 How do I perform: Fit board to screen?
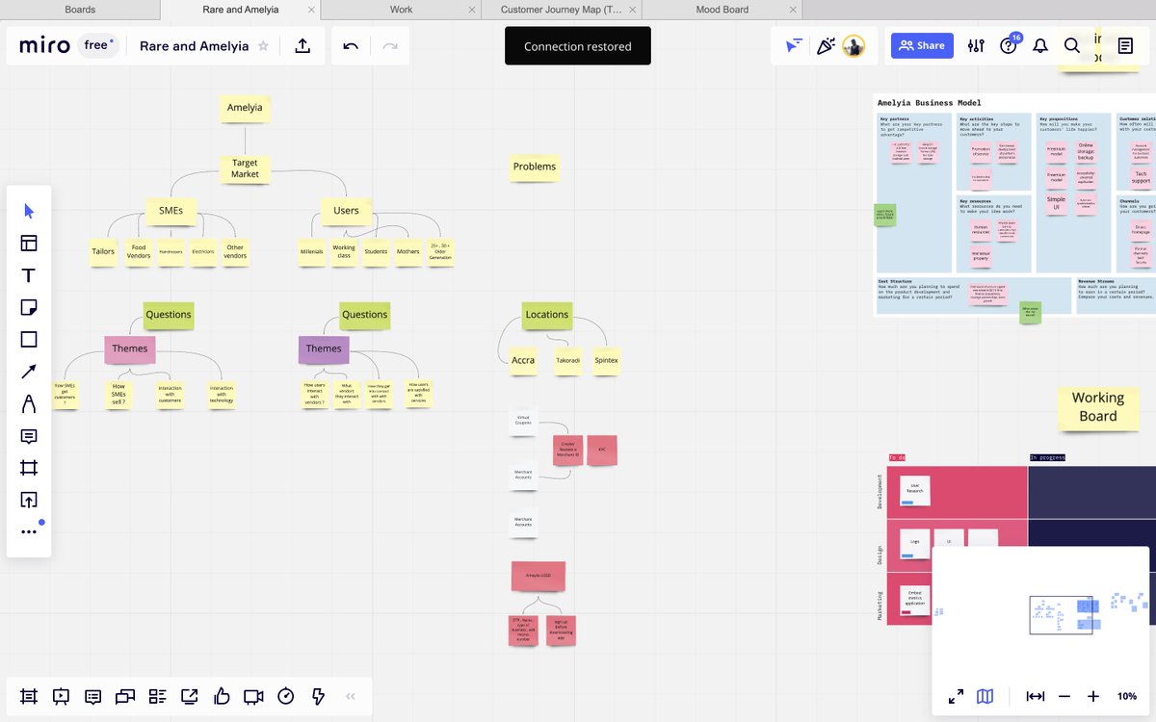tap(1036, 696)
